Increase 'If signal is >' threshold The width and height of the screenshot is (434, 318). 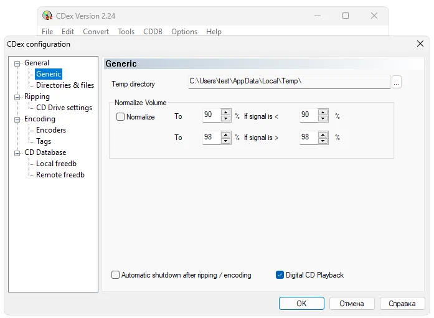point(323,134)
